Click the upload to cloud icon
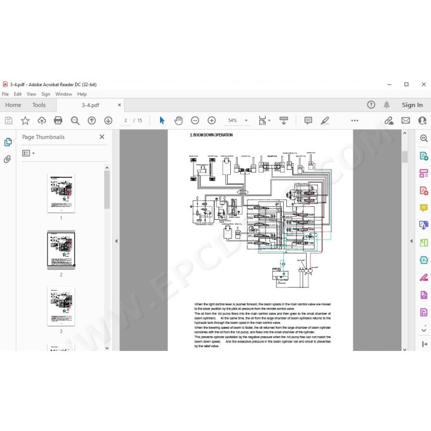 pyautogui.click(x=41, y=121)
